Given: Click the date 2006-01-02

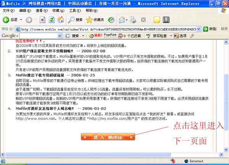Looking at the screenshot, I should [94, 109].
